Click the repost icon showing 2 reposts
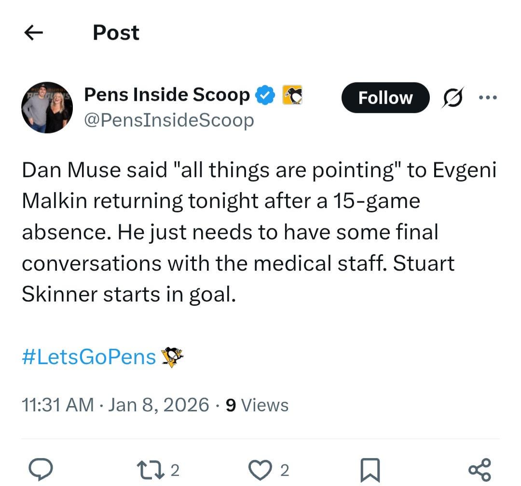This screenshot has height=486, width=521. (151, 468)
